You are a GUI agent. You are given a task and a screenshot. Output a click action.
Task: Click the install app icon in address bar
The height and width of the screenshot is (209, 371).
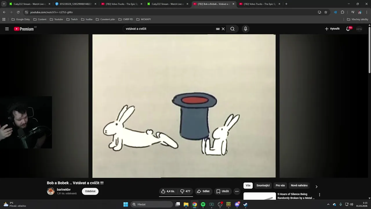tap(319, 12)
